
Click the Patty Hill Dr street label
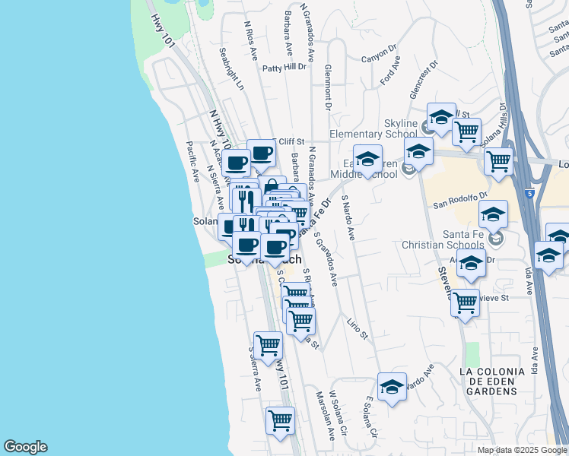284,68
